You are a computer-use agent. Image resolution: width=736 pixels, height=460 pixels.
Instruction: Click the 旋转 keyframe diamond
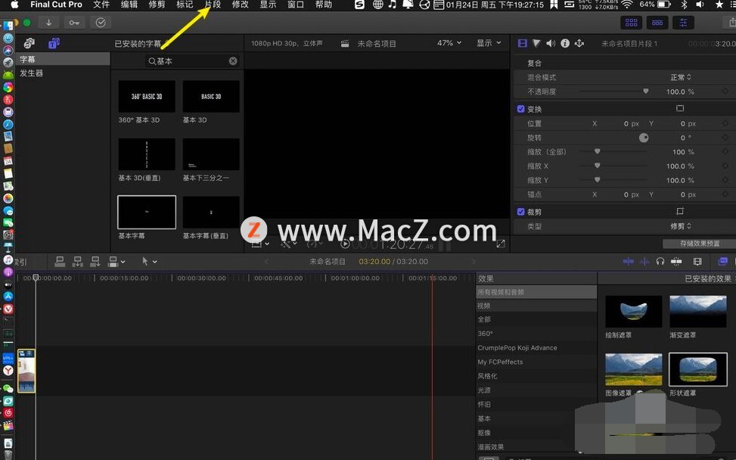pyautogui.click(x=725, y=138)
